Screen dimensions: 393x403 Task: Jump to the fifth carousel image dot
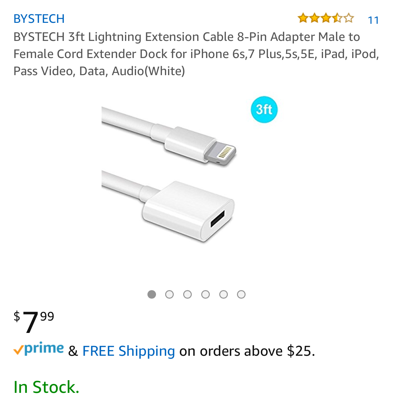click(x=223, y=295)
